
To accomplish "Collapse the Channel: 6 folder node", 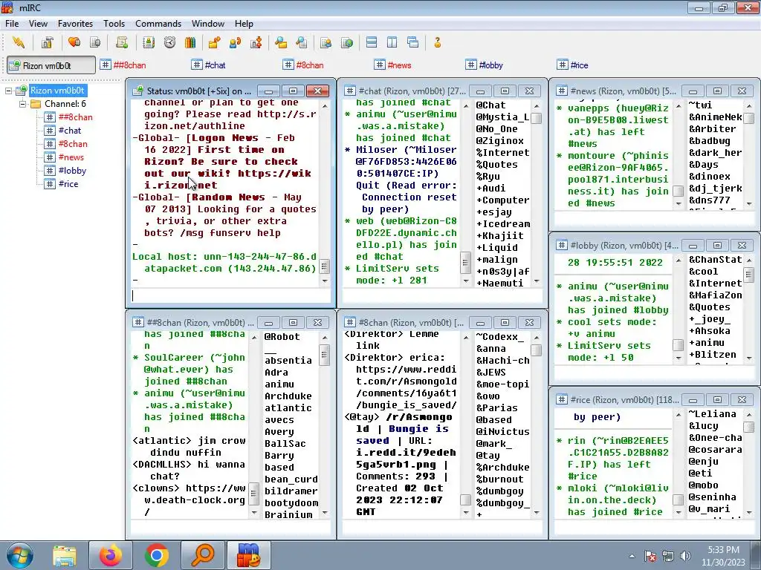I will click(22, 104).
